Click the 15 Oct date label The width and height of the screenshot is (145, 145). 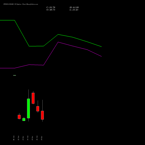32,138
